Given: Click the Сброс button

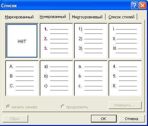Looking at the screenshot, I should point(15,119).
